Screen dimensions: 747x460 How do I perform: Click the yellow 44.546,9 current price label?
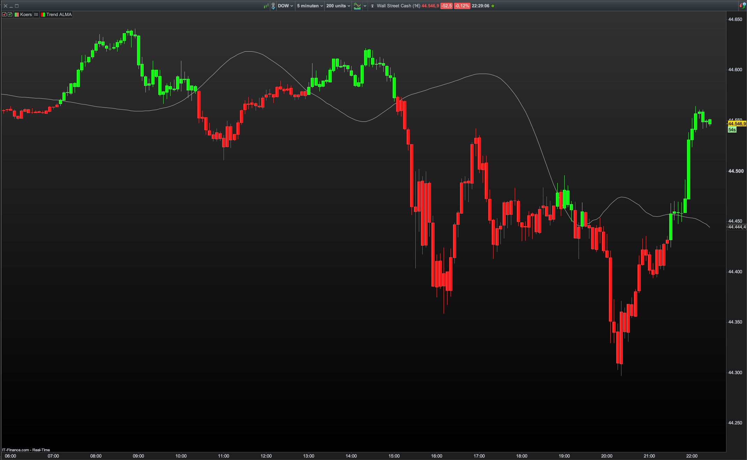[x=737, y=124]
